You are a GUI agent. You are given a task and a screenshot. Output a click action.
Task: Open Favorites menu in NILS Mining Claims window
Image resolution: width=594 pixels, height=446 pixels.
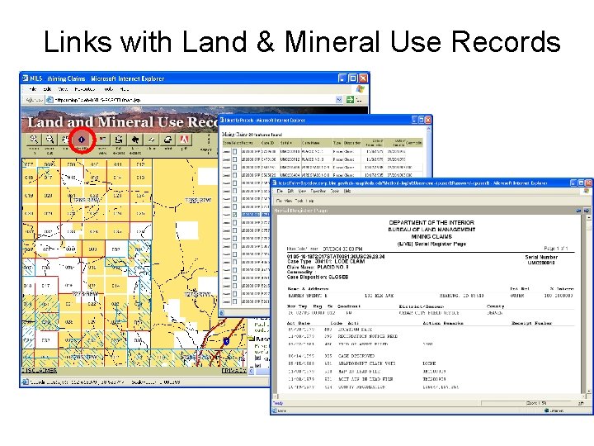[x=84, y=89]
